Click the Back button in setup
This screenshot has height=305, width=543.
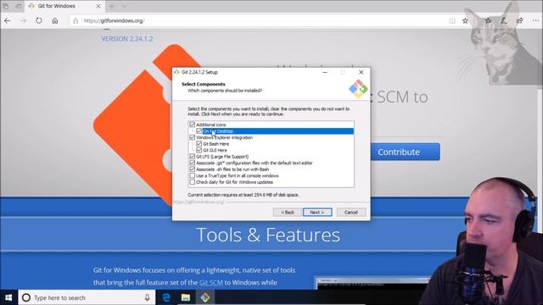coord(288,213)
